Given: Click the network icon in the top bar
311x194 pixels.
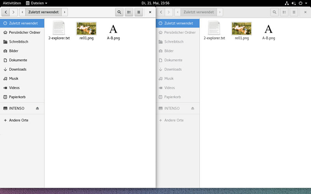Looking at the screenshot, I should click(287, 3).
